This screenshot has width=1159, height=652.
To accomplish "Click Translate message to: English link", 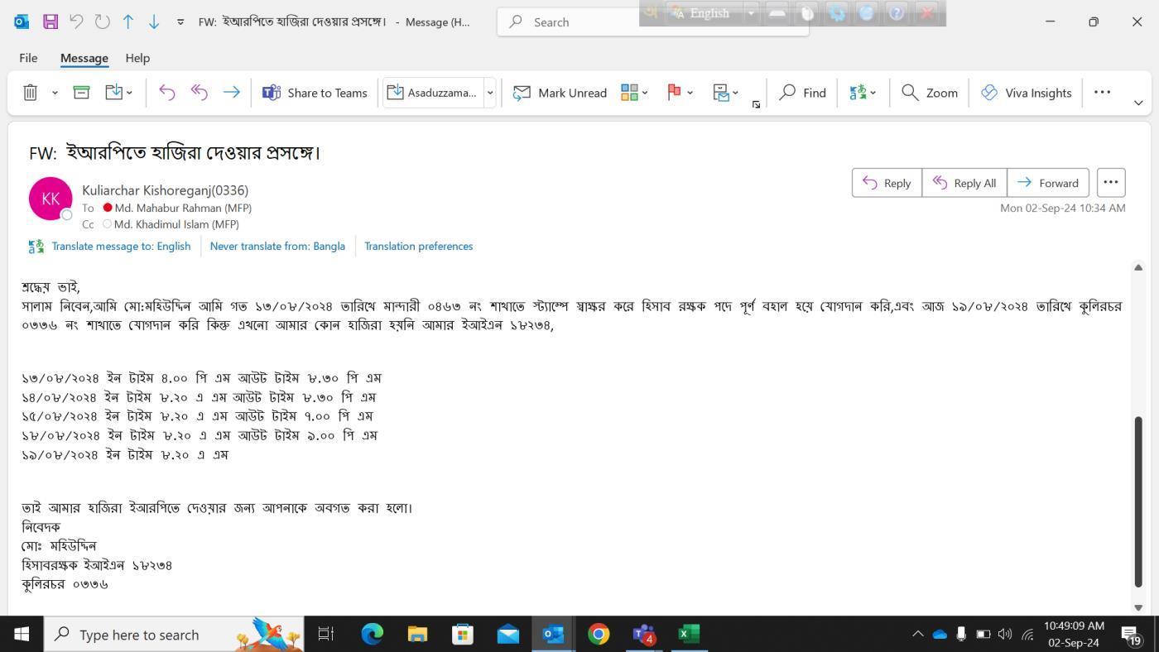I will (121, 246).
